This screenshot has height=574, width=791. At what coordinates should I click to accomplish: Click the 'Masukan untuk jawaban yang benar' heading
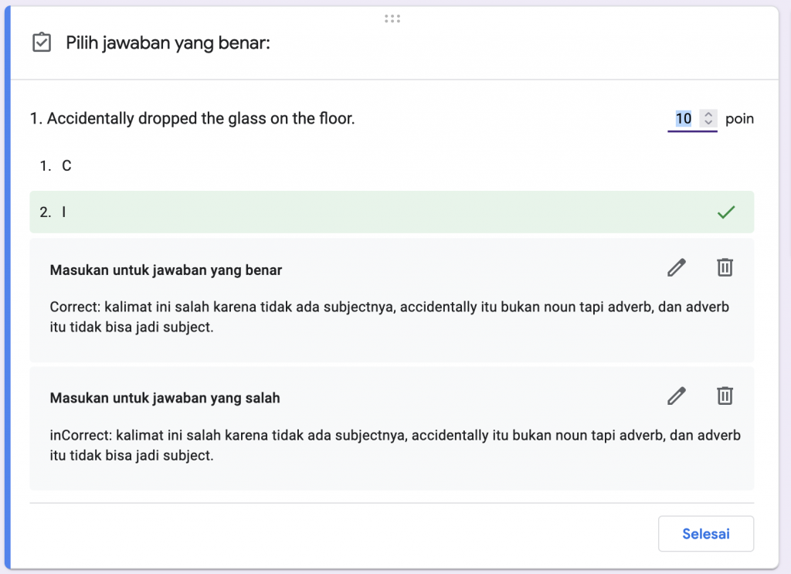(x=165, y=270)
